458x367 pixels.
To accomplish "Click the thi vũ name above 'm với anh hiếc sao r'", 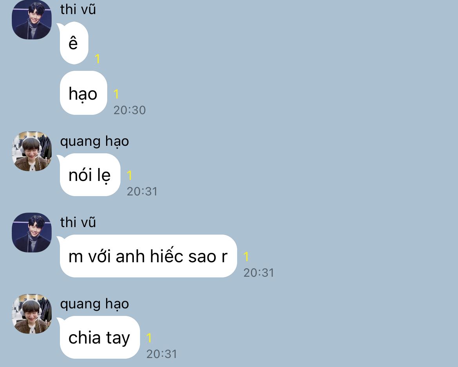I will pos(78,222).
